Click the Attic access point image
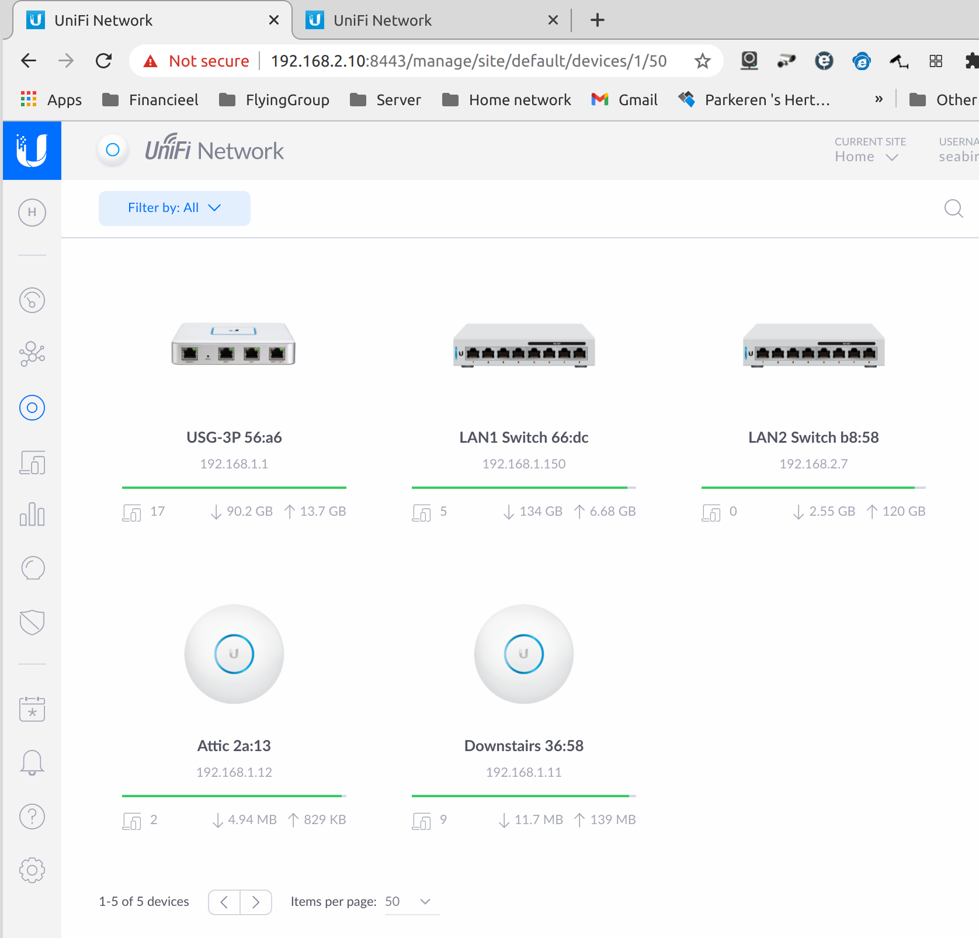The width and height of the screenshot is (979, 938). [x=234, y=654]
